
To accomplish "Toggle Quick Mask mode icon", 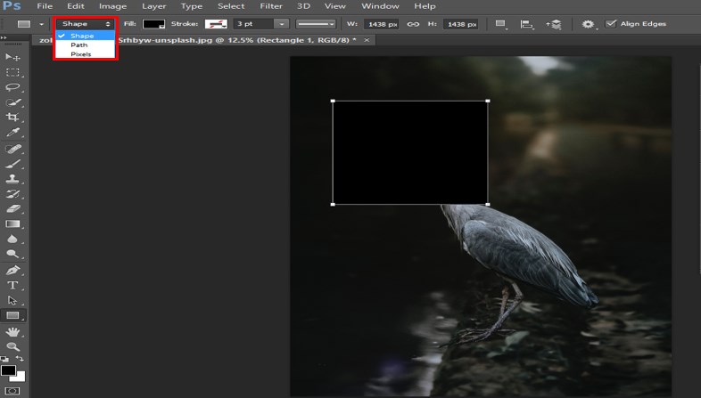I will [12, 391].
